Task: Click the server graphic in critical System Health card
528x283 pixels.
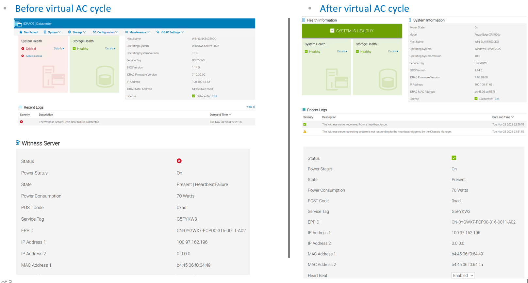Action: pyautogui.click(x=54, y=77)
